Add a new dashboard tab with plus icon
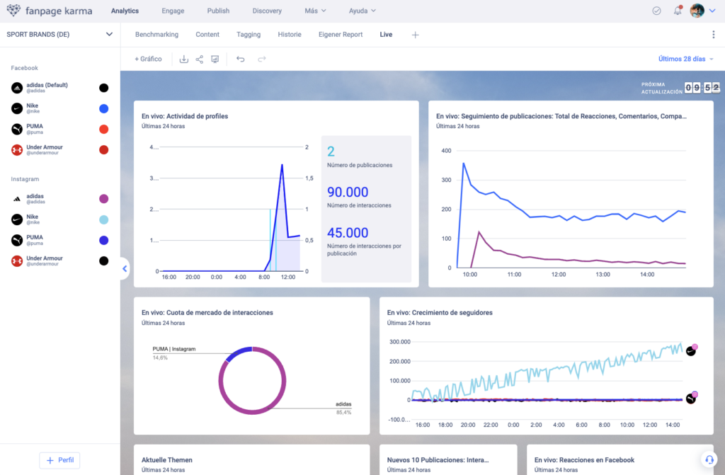The image size is (725, 475). pyautogui.click(x=415, y=35)
